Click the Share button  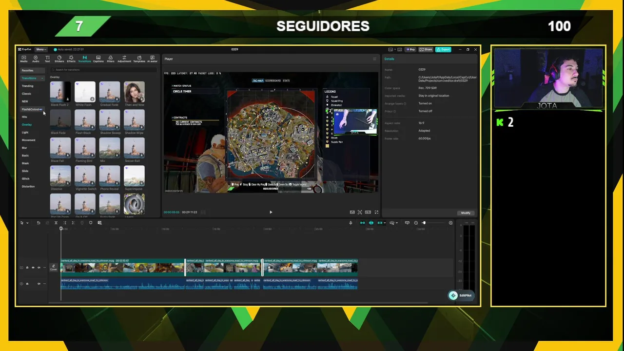coord(426,49)
